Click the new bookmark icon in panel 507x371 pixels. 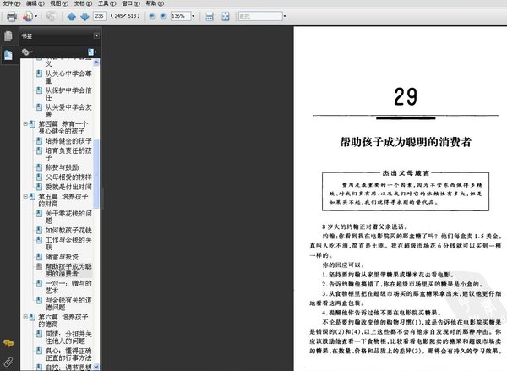[x=92, y=52]
